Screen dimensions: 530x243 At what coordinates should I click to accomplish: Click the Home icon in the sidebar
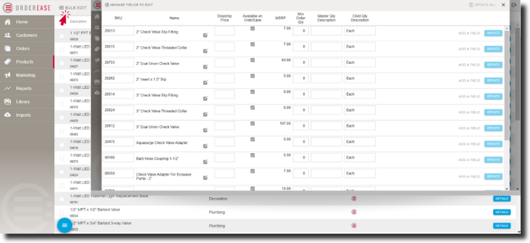pos(8,22)
